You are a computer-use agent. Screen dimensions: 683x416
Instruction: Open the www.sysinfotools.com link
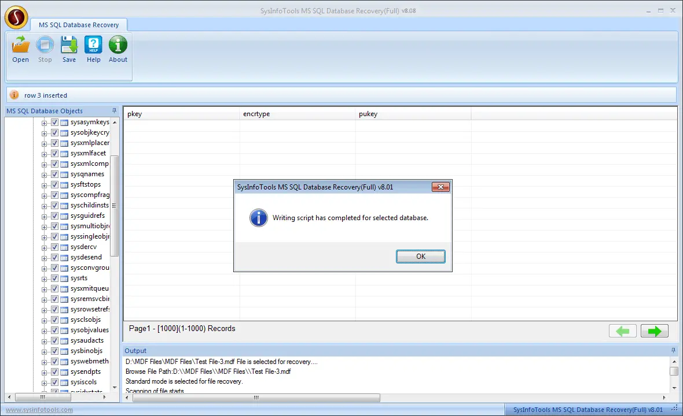[x=39, y=410]
